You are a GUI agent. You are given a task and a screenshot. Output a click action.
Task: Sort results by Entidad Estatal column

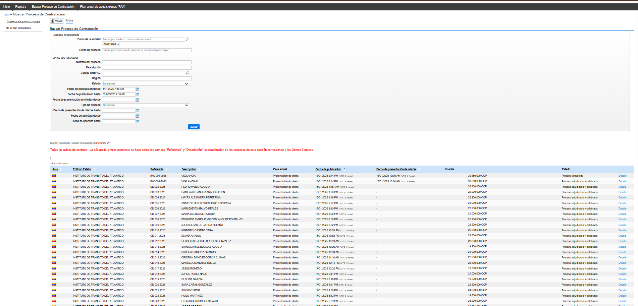click(x=82, y=169)
